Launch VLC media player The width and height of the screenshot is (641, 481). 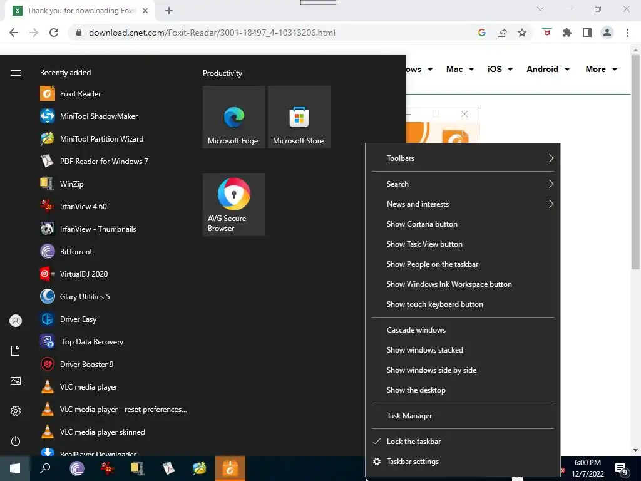(115, 387)
